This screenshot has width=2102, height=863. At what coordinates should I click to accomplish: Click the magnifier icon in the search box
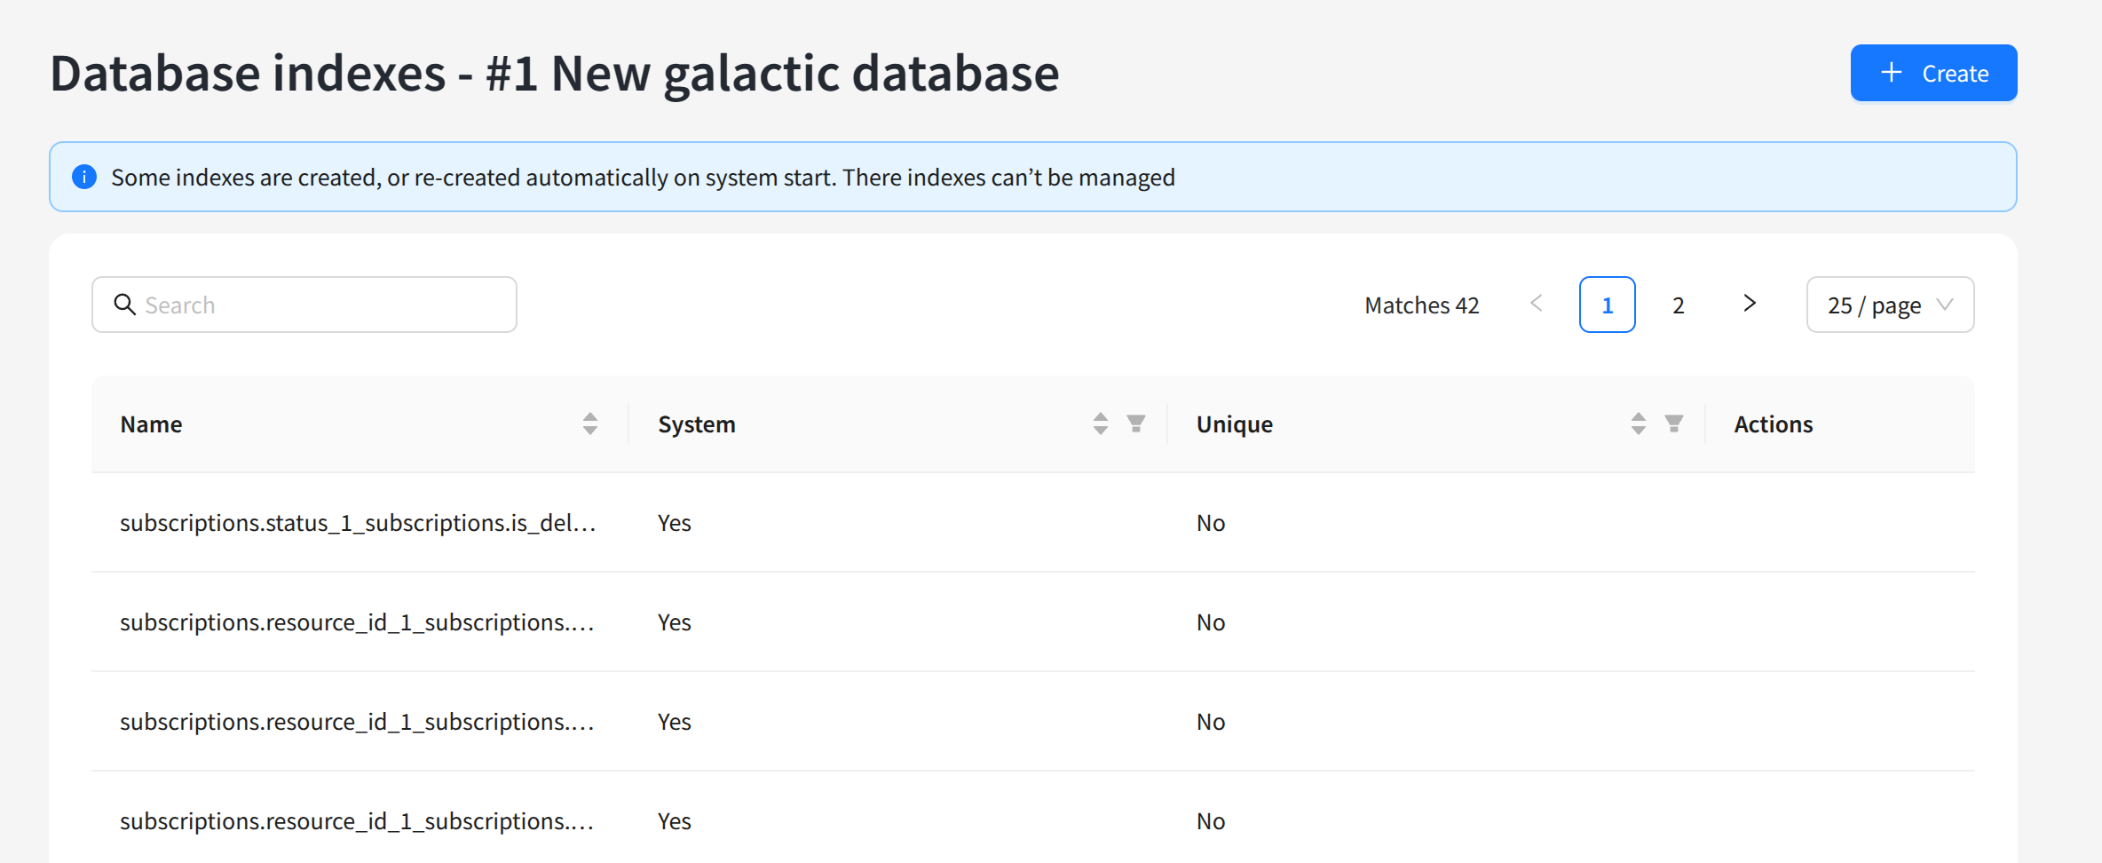[125, 305]
